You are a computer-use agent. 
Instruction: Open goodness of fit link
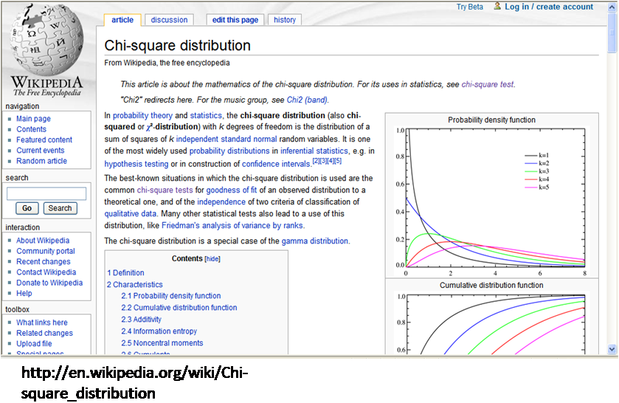click(x=232, y=190)
